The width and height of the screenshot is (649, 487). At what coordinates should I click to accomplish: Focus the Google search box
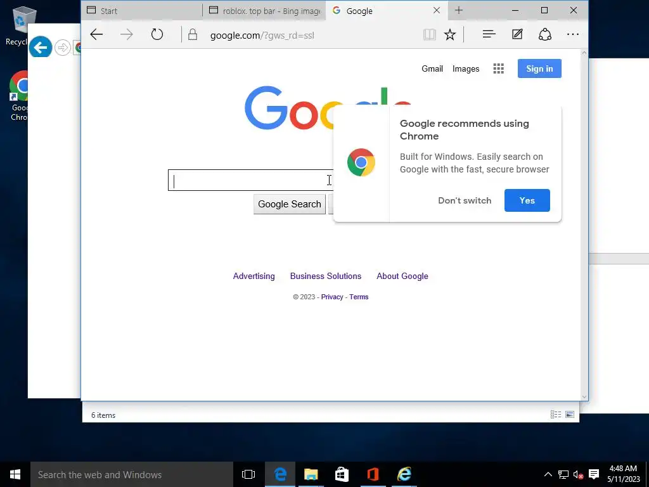click(x=250, y=180)
